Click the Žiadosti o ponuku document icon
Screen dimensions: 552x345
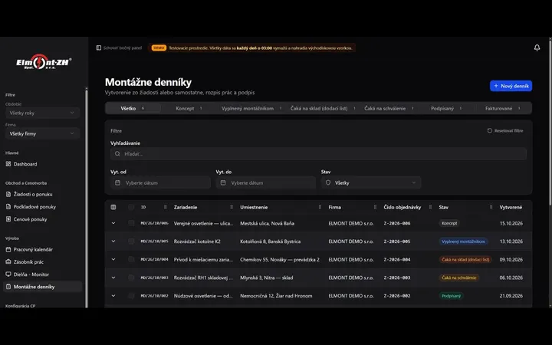point(8,194)
